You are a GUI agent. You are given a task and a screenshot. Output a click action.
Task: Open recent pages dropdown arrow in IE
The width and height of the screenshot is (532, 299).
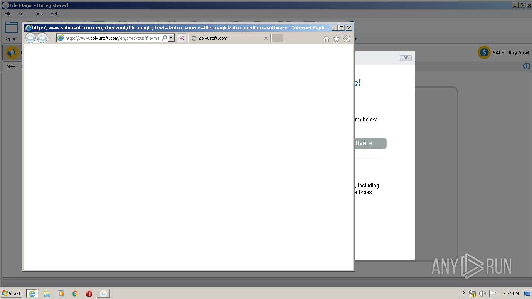[x=52, y=38]
